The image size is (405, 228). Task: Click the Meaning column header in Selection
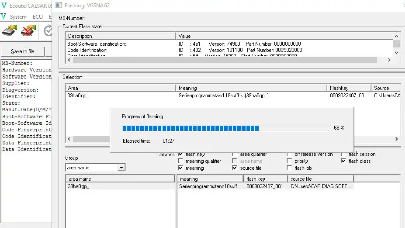[251, 88]
